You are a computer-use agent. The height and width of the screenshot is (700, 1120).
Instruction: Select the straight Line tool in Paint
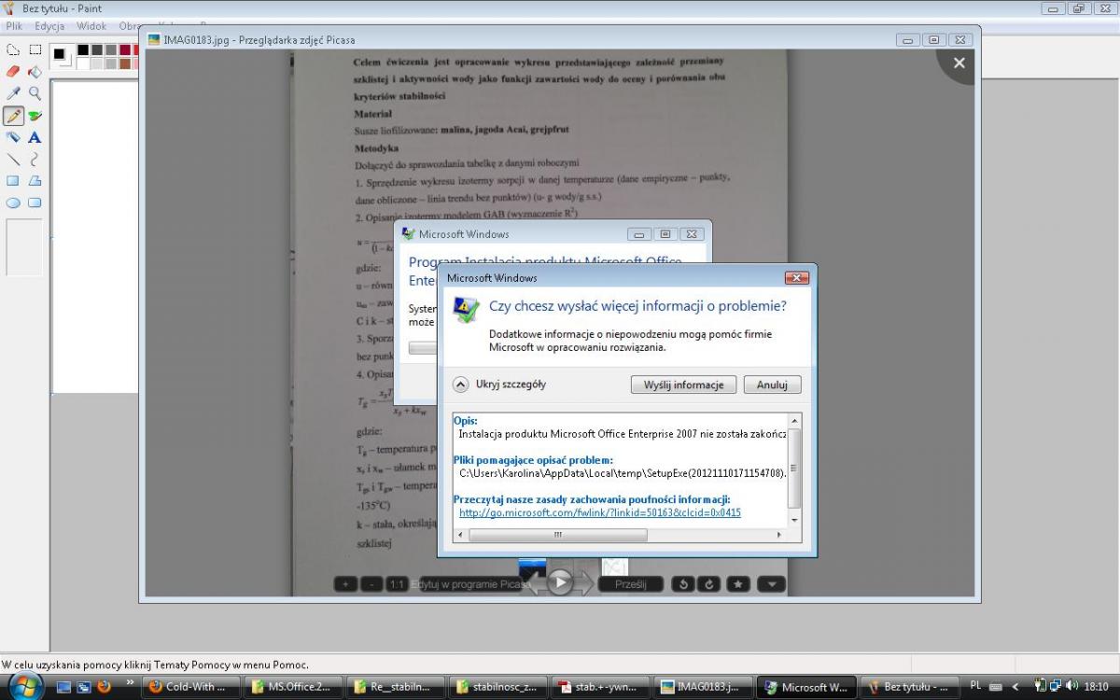click(13, 159)
